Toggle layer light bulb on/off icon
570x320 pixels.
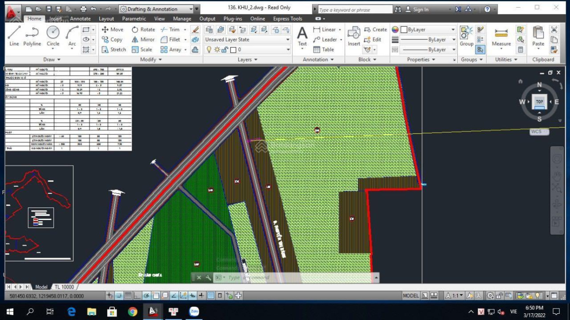point(209,50)
